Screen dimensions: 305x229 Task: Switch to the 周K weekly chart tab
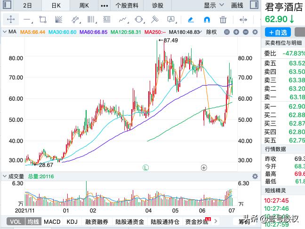(84, 6)
